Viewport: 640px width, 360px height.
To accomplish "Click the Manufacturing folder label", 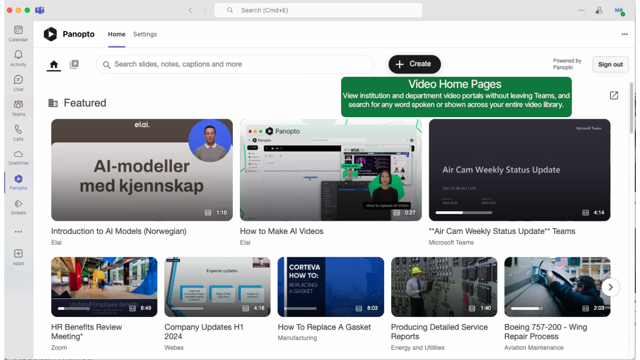I will [x=297, y=338].
